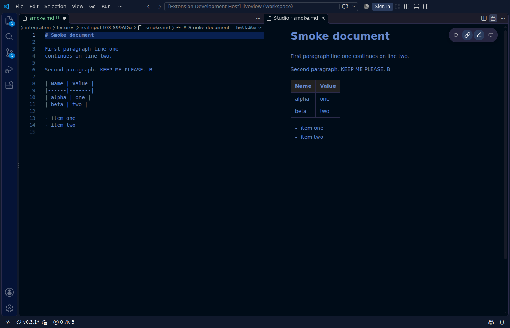Image resolution: width=510 pixels, height=328 pixels.
Task: Show more menu items with the ellipsis
Action: [x=121, y=7]
